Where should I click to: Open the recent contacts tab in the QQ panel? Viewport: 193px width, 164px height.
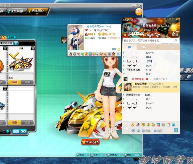(x=172, y=47)
